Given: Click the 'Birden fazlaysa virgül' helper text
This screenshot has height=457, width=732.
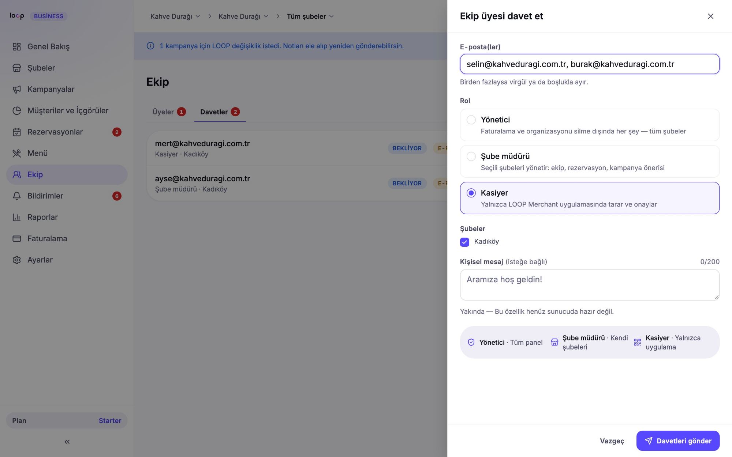Looking at the screenshot, I should pyautogui.click(x=524, y=82).
